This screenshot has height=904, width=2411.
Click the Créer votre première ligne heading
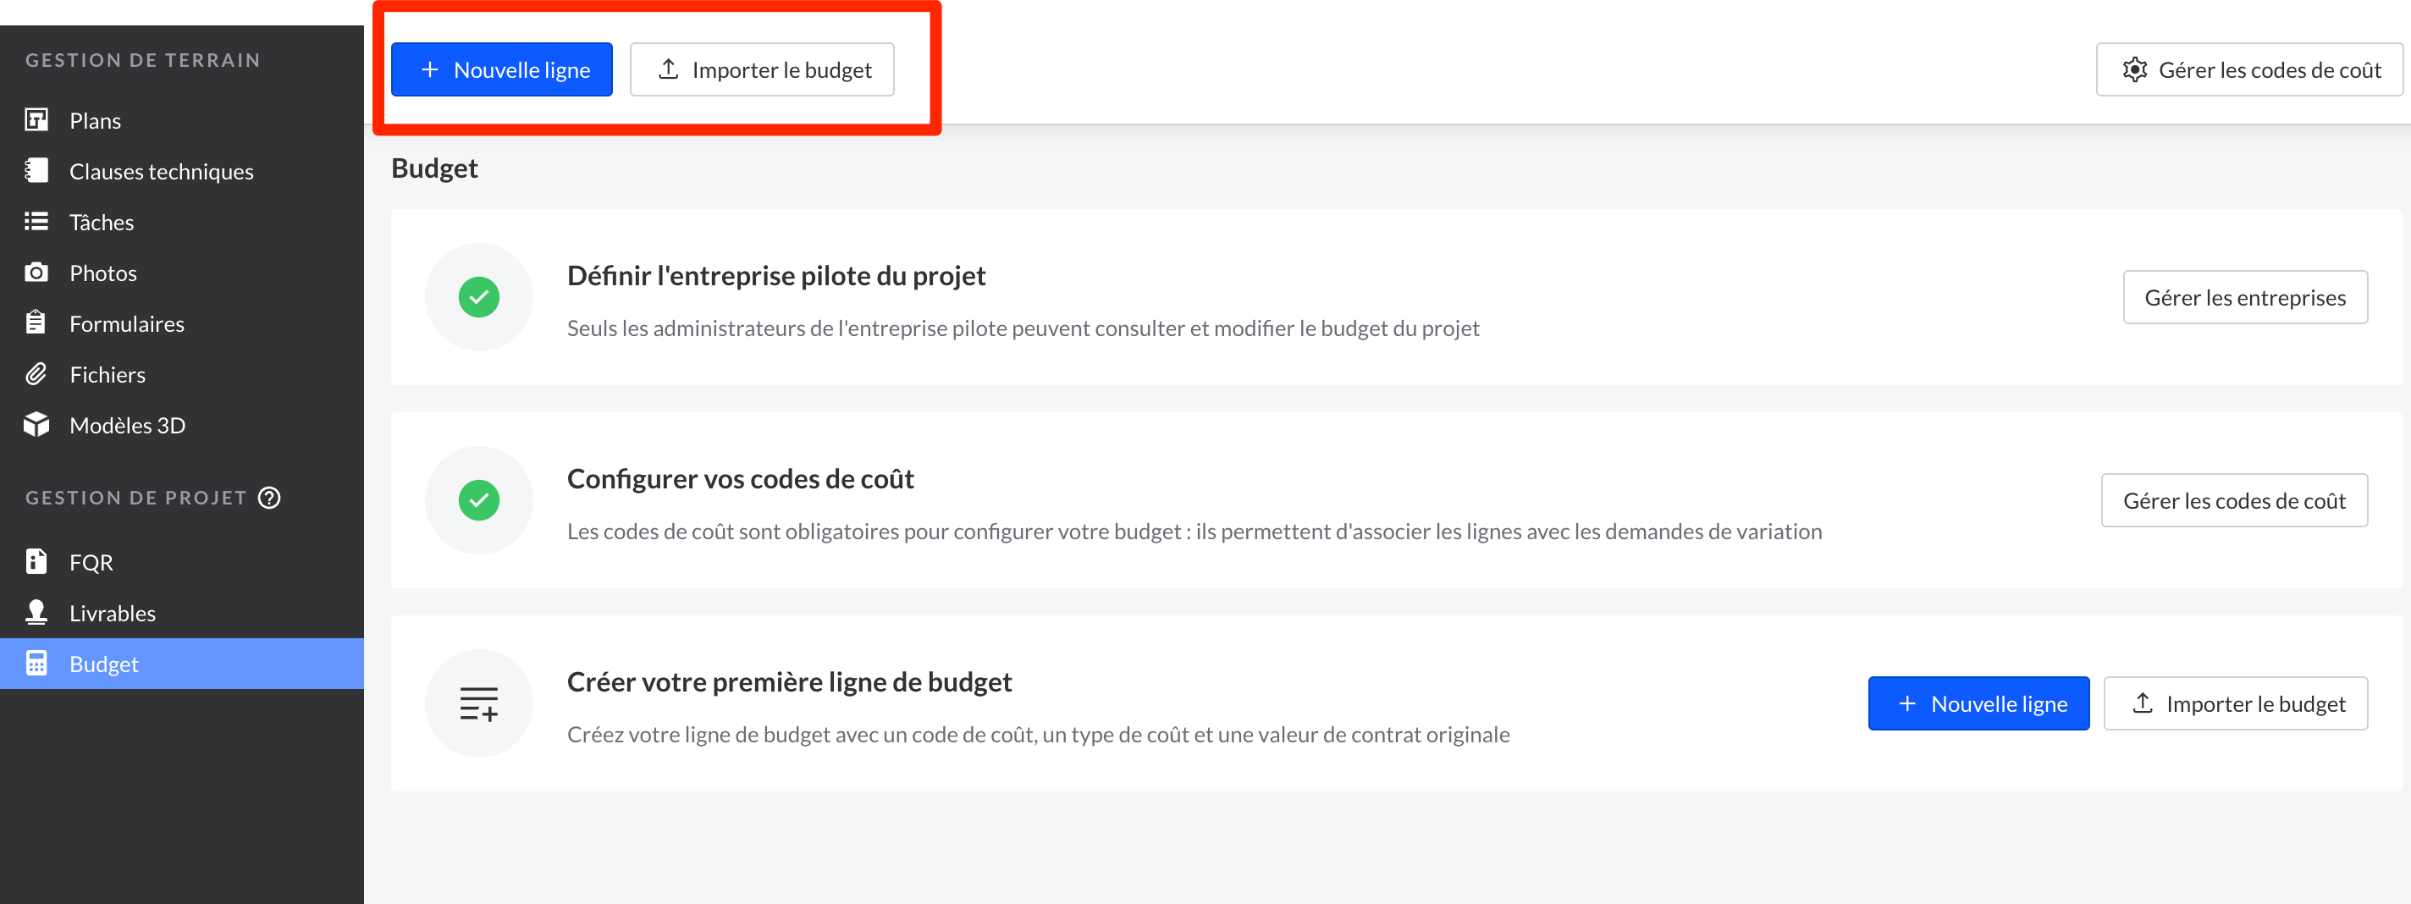click(789, 681)
